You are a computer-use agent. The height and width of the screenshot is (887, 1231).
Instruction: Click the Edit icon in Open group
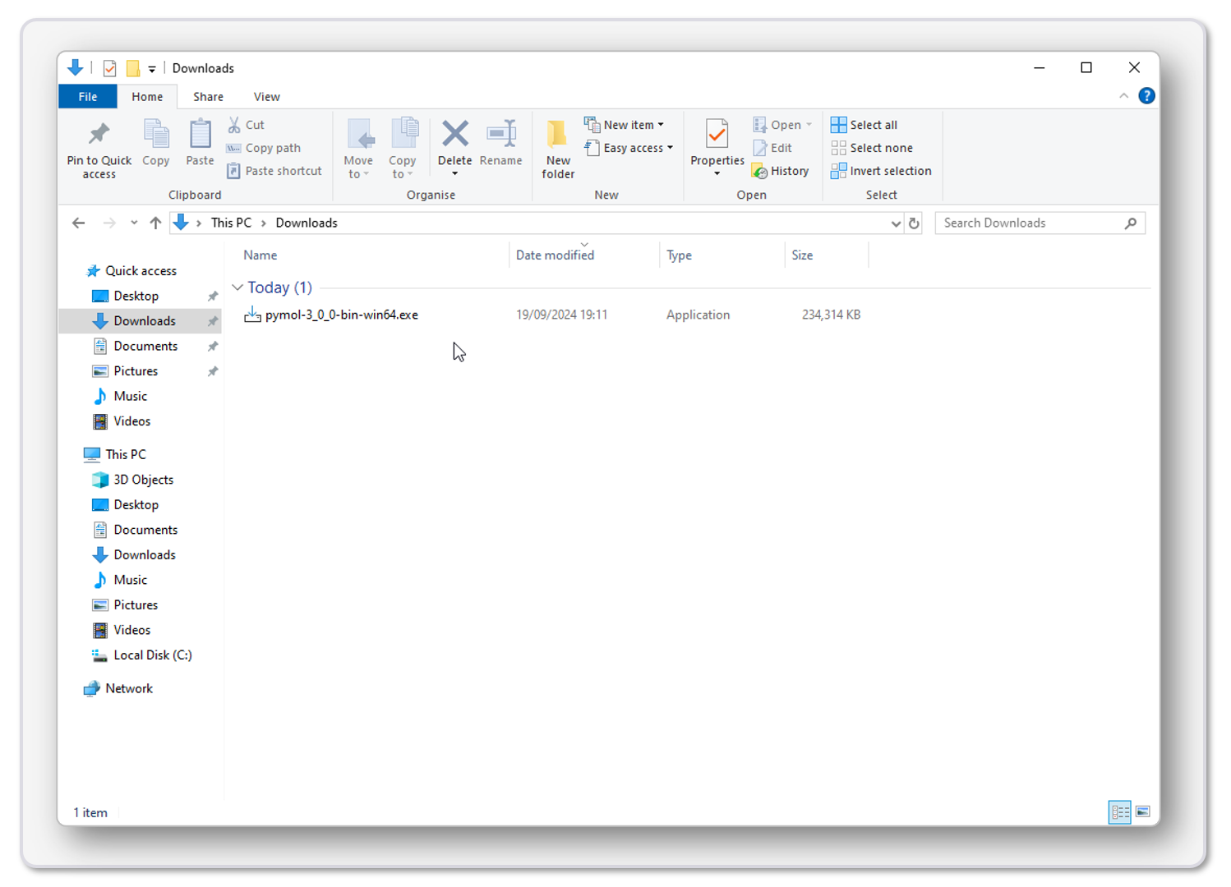(760, 148)
